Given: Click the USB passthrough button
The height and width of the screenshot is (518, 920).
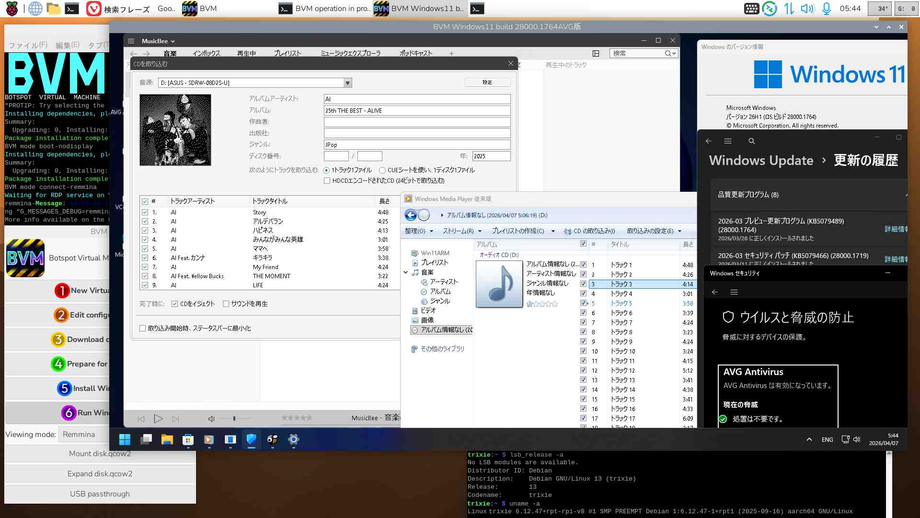Looking at the screenshot, I should (x=100, y=494).
